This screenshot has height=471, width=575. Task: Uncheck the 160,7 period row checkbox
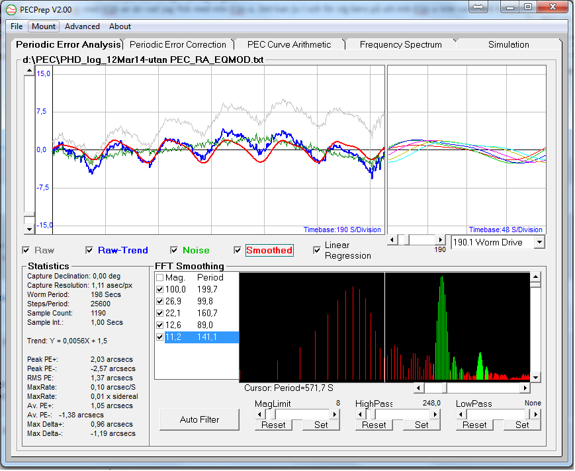(160, 314)
